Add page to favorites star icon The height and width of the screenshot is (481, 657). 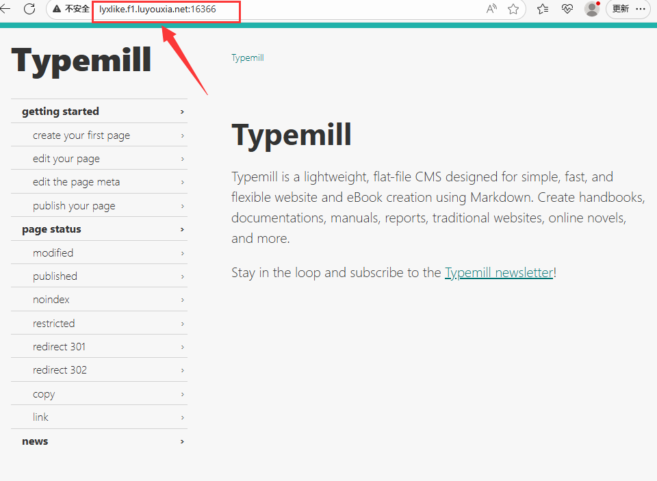[x=513, y=9]
